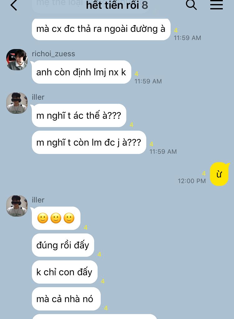Tap the first iller username label
234x319 pixels.
tap(38, 97)
